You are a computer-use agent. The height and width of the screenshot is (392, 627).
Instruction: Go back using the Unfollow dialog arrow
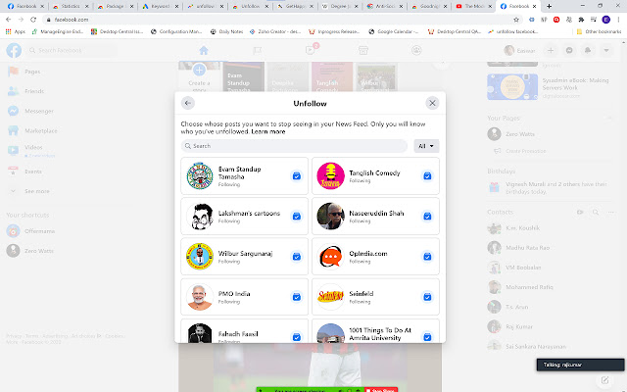pos(187,103)
